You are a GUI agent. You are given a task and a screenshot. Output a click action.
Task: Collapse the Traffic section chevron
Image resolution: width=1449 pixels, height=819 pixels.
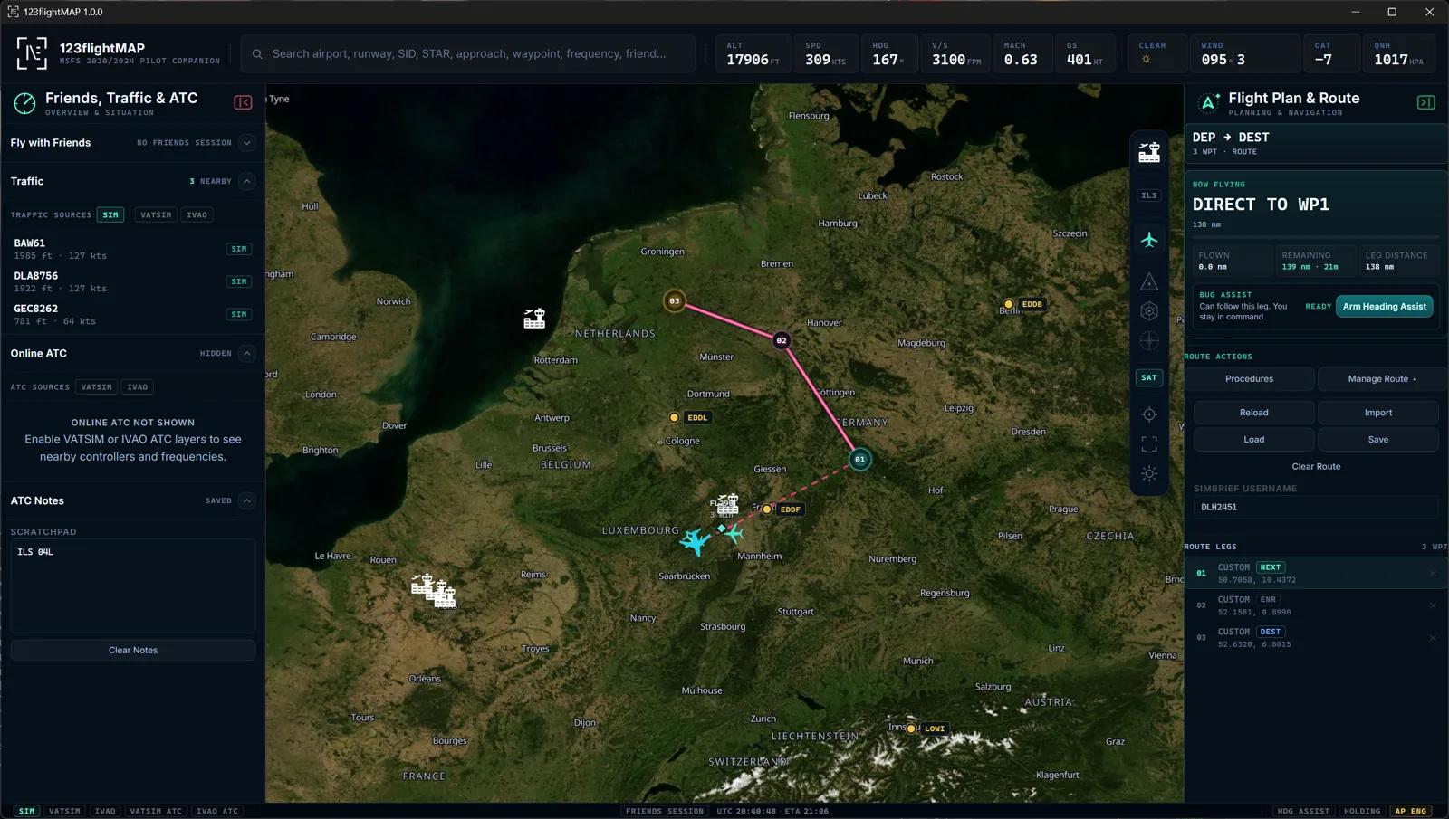pyautogui.click(x=246, y=182)
